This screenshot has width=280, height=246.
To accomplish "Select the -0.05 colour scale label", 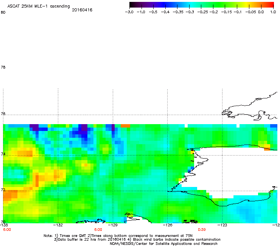I will click(x=250, y=12).
